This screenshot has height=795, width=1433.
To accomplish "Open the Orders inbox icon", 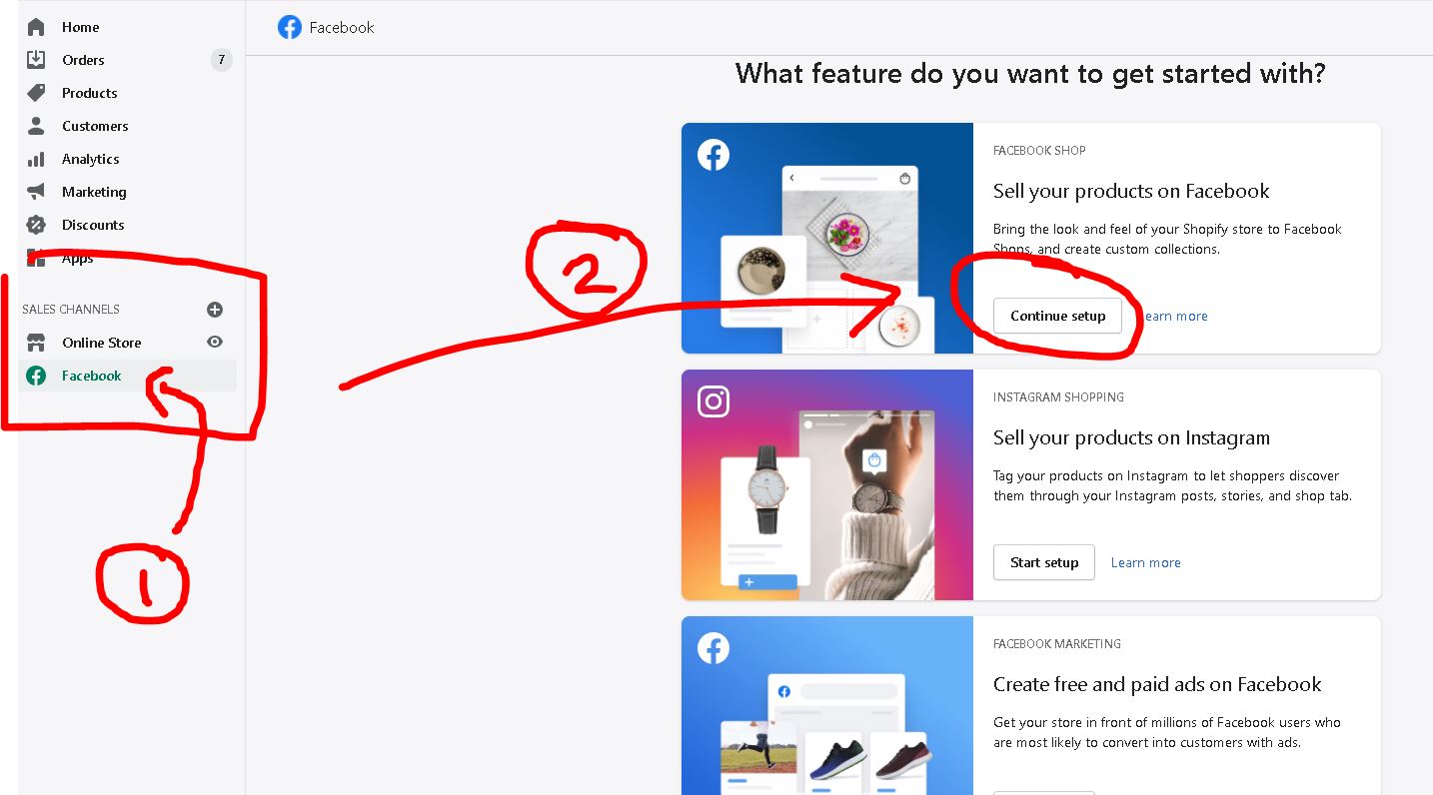I will click(36, 60).
